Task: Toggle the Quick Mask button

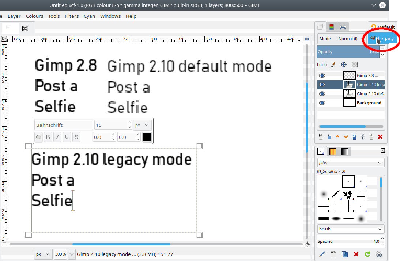Action: pos(4,244)
